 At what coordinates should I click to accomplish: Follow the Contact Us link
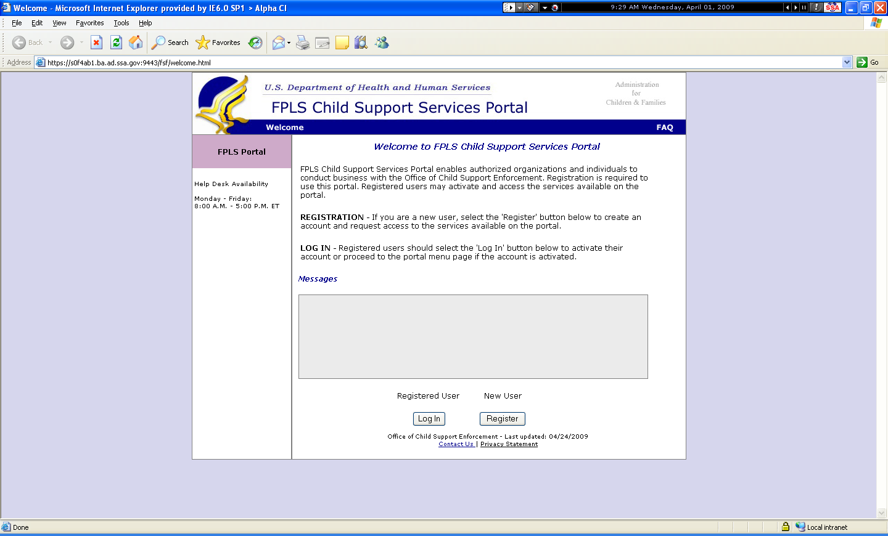coord(456,444)
